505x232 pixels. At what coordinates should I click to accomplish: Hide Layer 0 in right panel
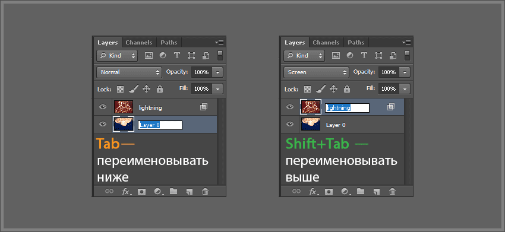[x=290, y=124]
